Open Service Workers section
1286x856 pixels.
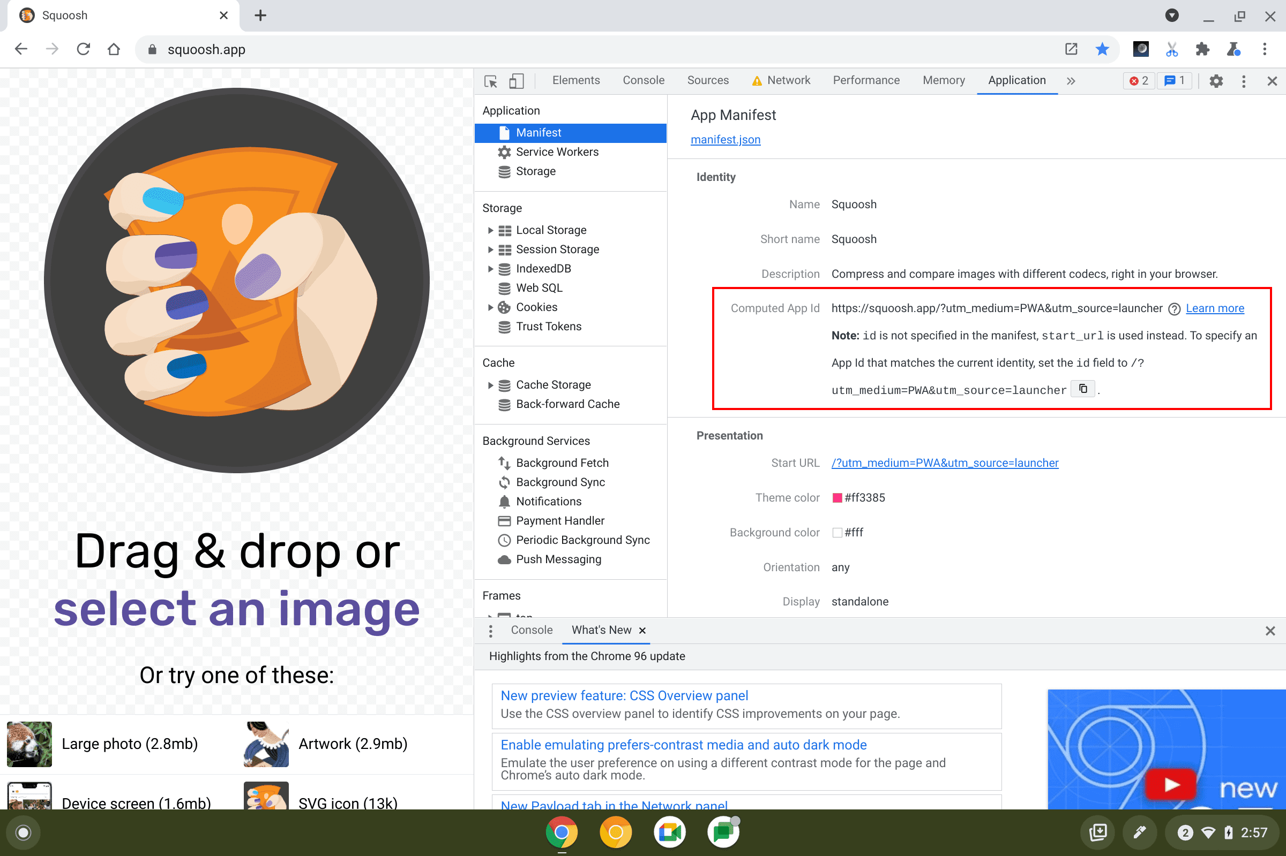[x=557, y=152]
